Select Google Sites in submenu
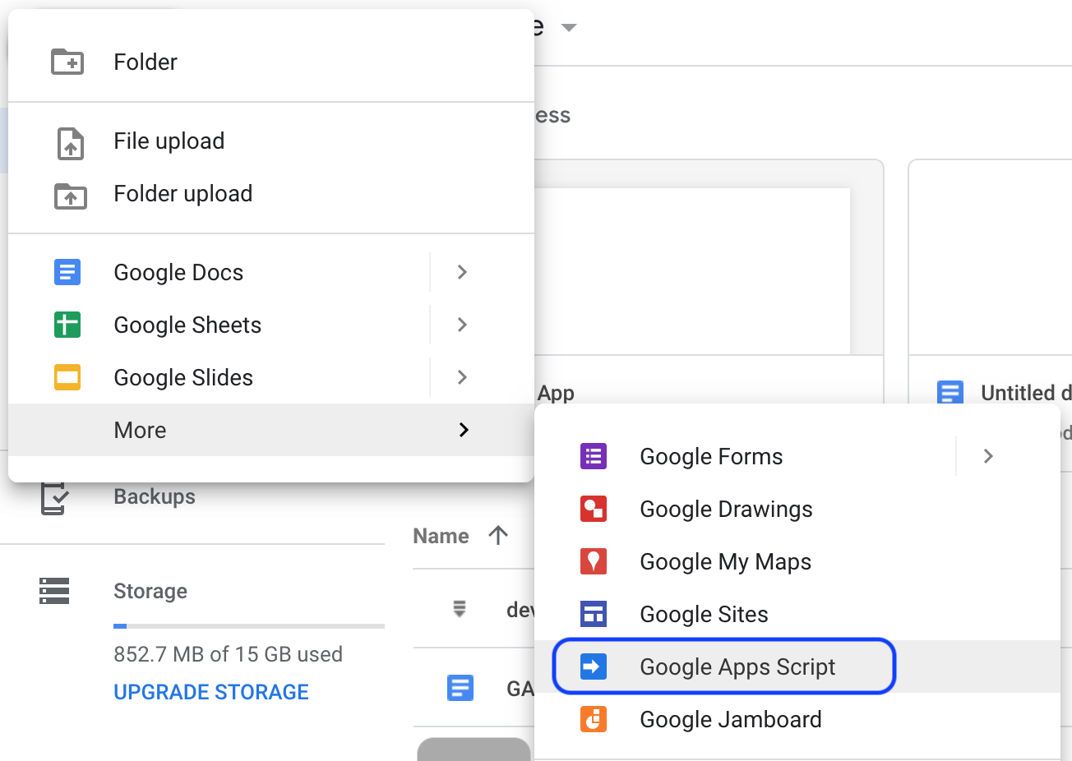Image resolution: width=1072 pixels, height=761 pixels. (x=797, y=614)
